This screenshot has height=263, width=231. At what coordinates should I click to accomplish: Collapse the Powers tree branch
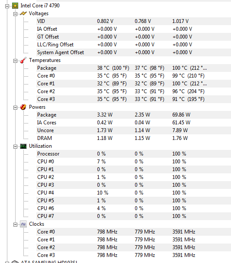click(15, 107)
